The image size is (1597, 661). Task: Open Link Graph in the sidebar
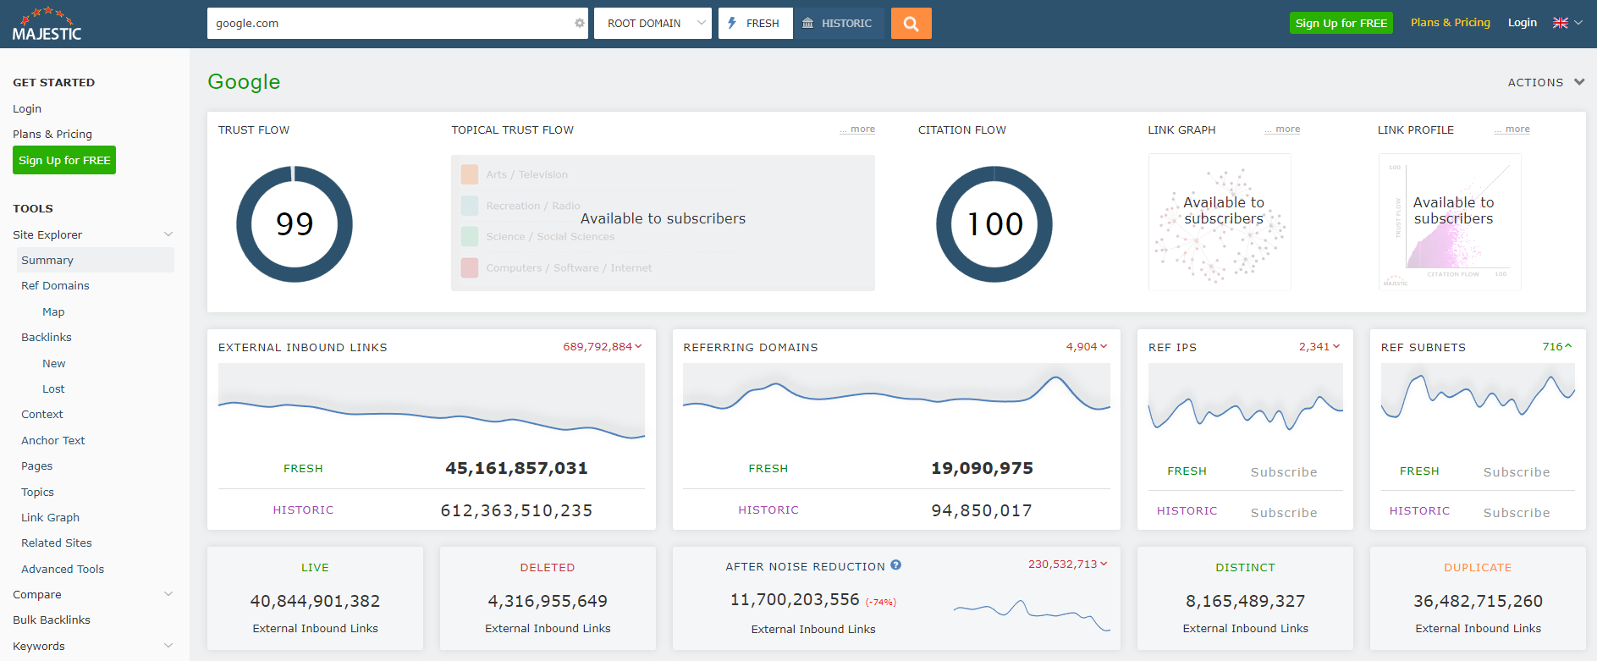(x=51, y=517)
